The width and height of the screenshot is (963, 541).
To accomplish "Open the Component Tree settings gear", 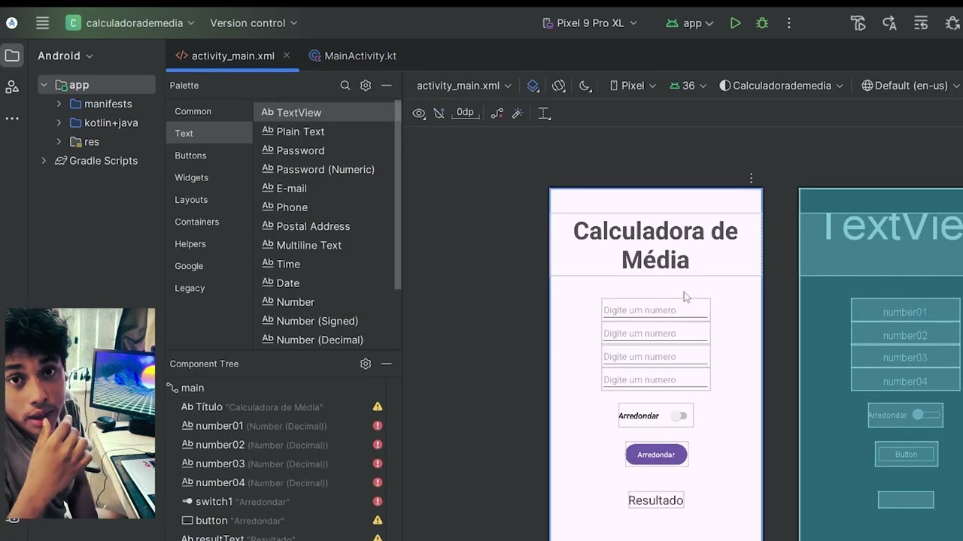I will [x=366, y=364].
